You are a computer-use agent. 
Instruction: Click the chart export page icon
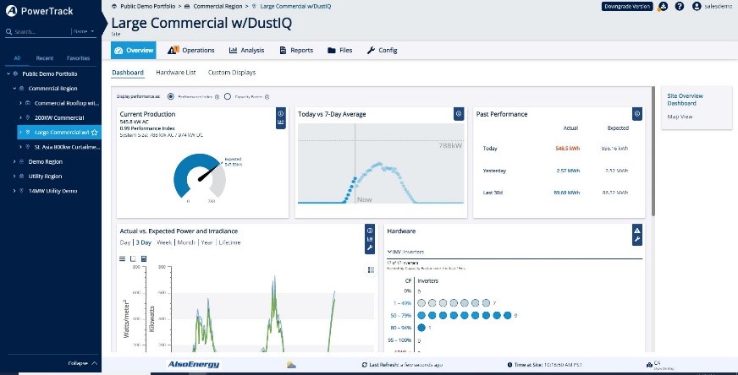[133, 259]
